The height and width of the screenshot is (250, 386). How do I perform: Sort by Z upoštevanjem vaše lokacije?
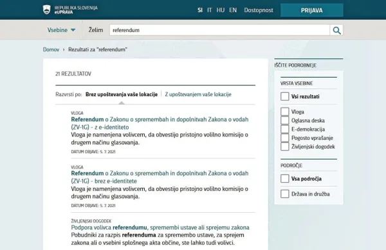point(198,94)
